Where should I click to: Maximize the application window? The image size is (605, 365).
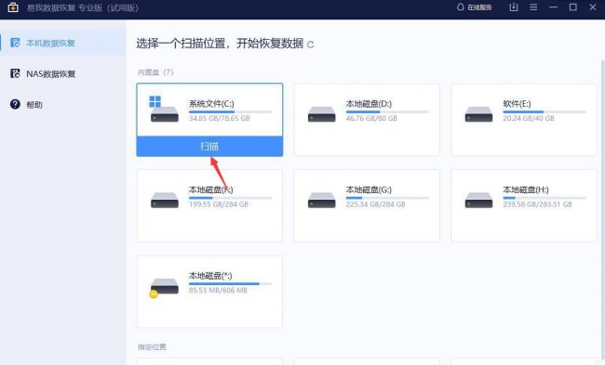pos(573,7)
